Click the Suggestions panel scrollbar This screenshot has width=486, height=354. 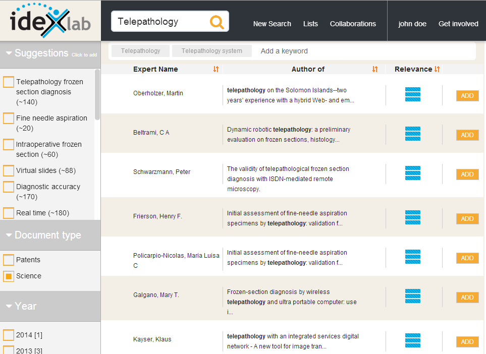97,96
